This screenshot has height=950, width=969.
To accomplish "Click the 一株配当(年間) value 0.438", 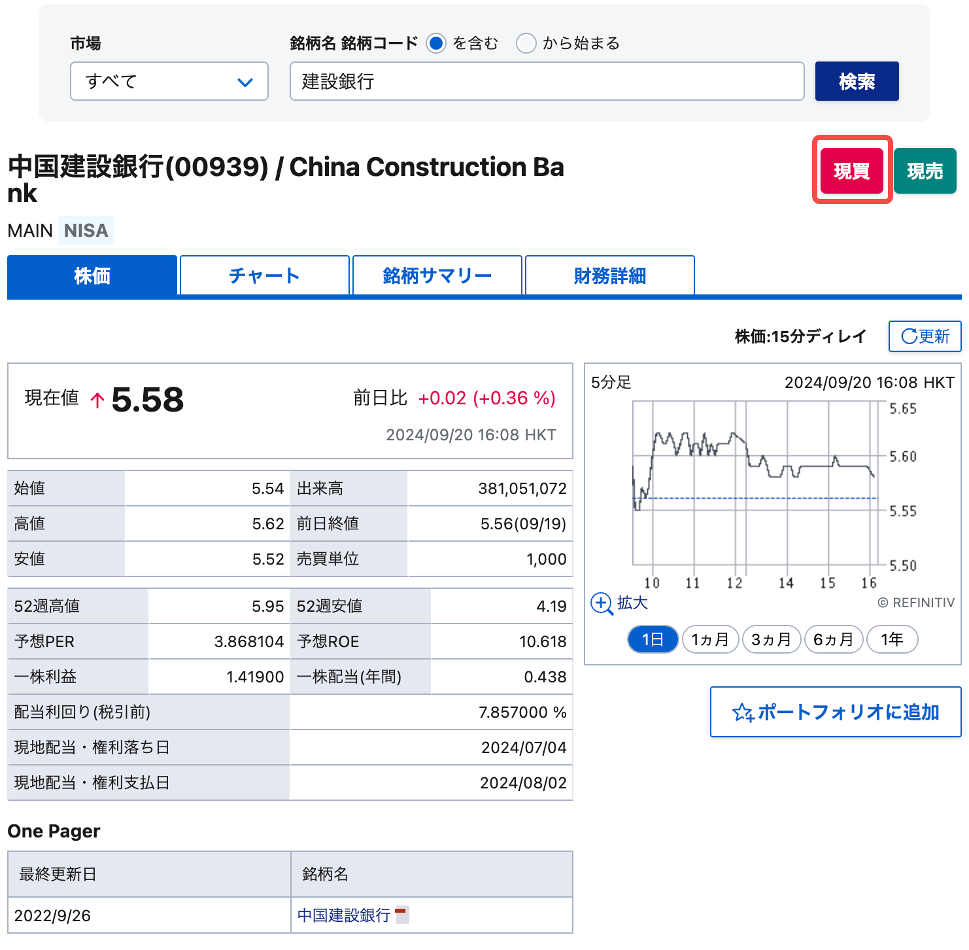I will click(545, 677).
